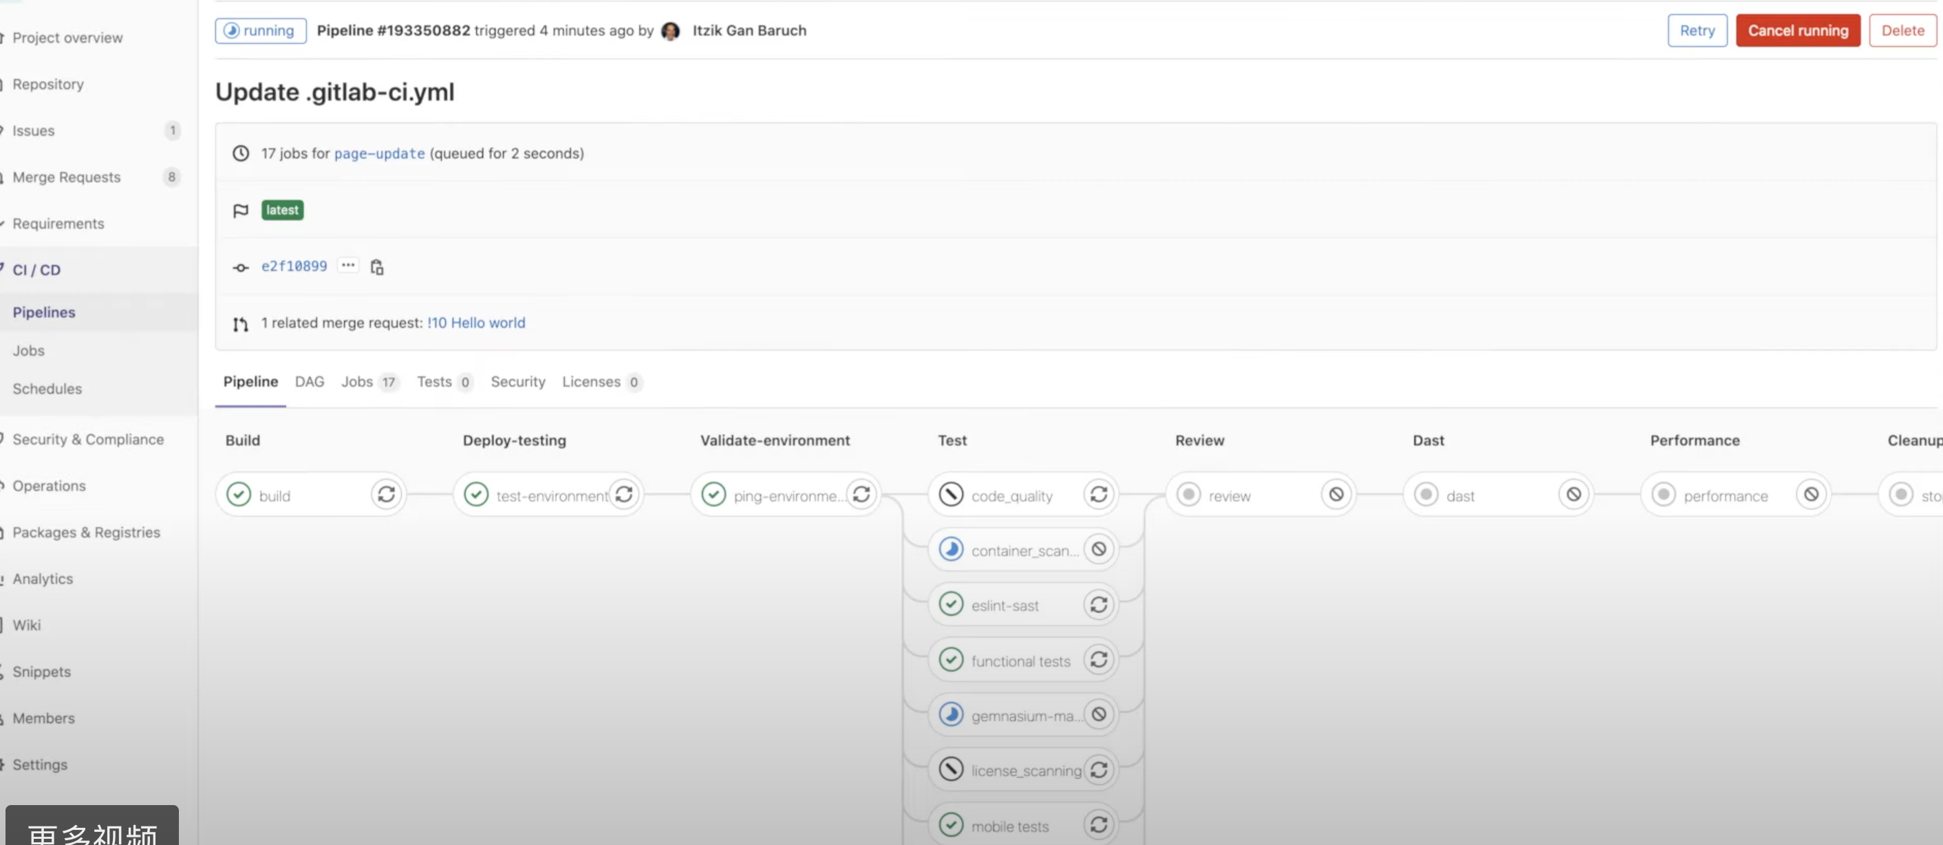This screenshot has width=1943, height=845.
Task: Open Packages & Registries in sidebar
Action: pyautogui.click(x=86, y=533)
